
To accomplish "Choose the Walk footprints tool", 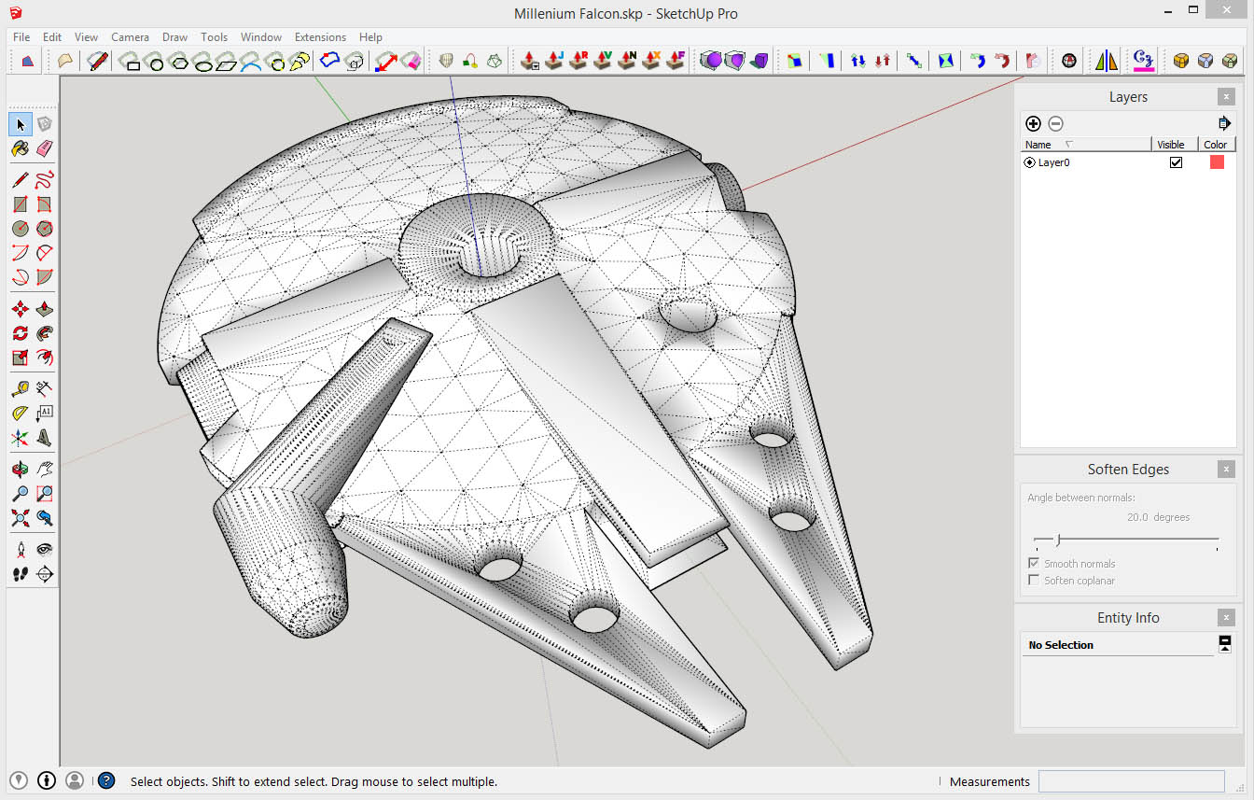I will (21, 574).
